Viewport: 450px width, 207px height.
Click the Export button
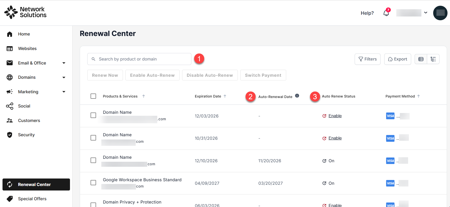coord(398,59)
